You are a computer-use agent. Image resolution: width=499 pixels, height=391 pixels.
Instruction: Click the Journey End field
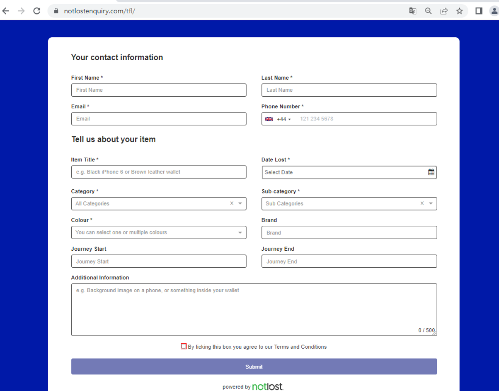point(349,261)
